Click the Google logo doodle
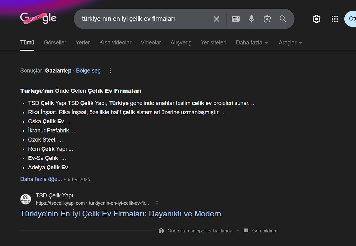356x246 pixels. coord(38,19)
